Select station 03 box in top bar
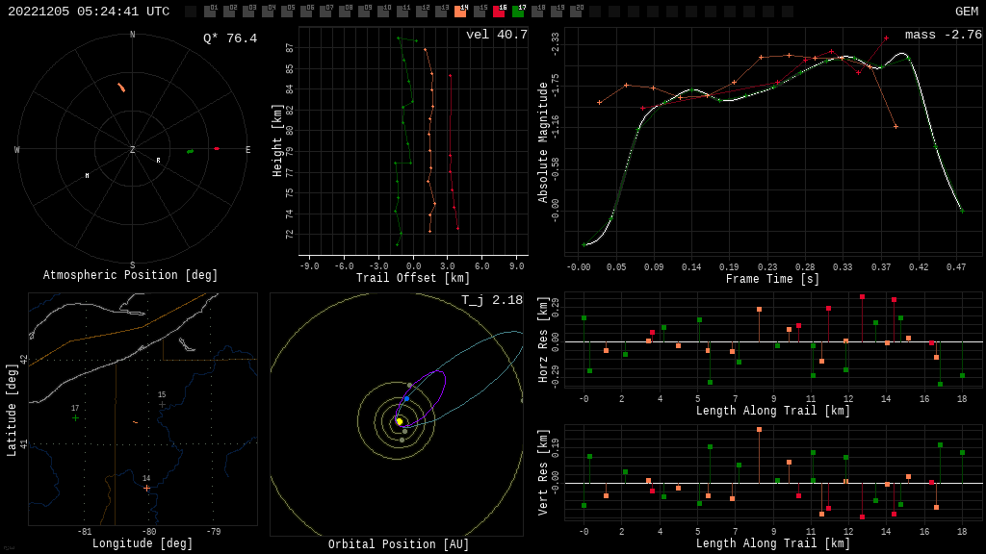Image resolution: width=986 pixels, height=554 pixels. [248, 11]
